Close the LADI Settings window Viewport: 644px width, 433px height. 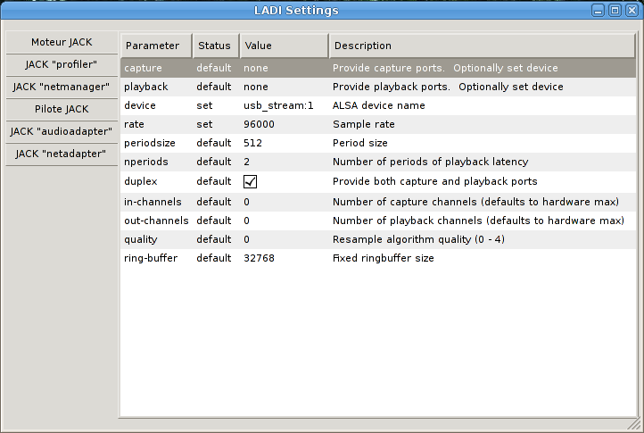[x=631, y=11]
